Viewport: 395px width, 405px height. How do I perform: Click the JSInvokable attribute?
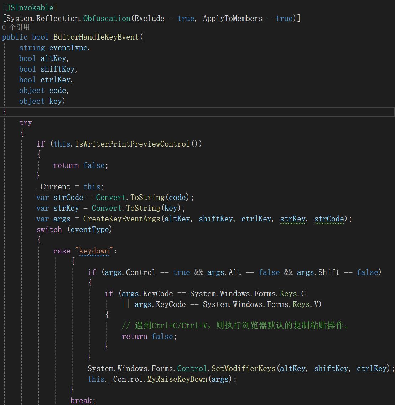coord(30,7)
